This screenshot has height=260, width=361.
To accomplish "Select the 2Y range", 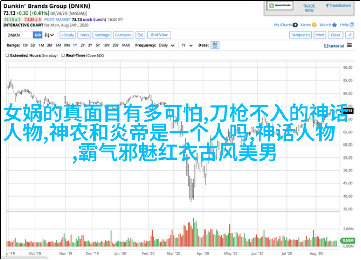I will [x=83, y=45].
